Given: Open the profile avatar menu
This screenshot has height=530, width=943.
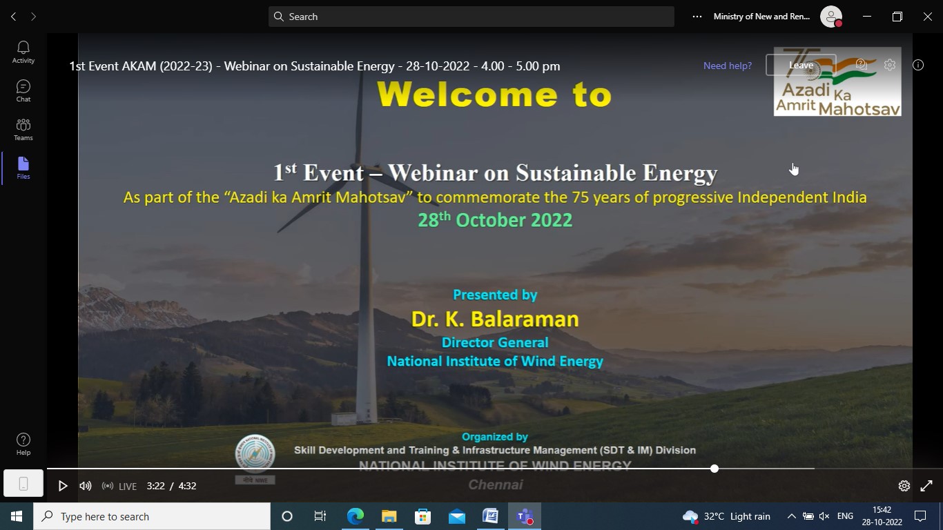Looking at the screenshot, I should (x=831, y=17).
